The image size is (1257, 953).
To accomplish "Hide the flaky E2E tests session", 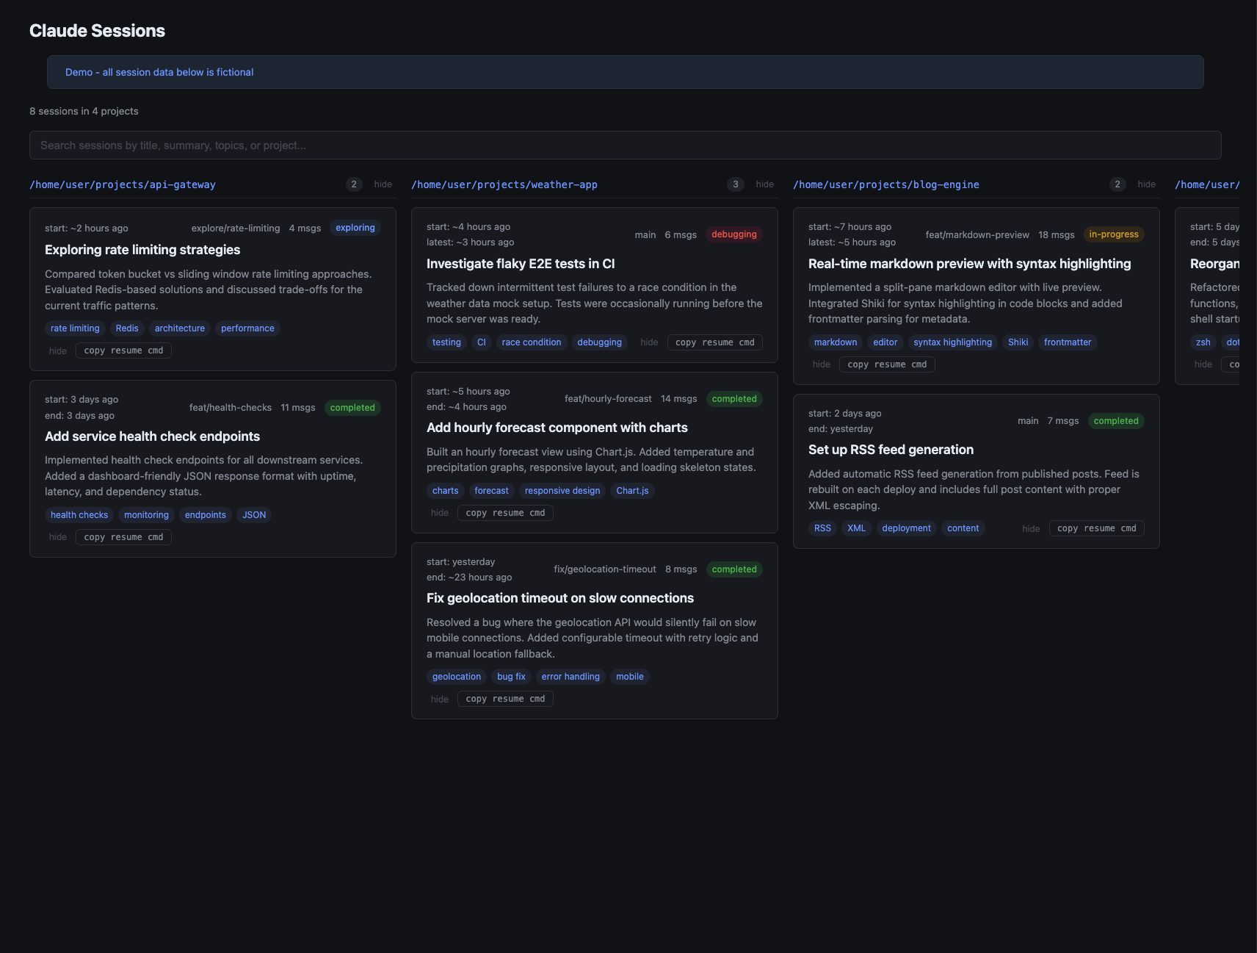I will 649,342.
